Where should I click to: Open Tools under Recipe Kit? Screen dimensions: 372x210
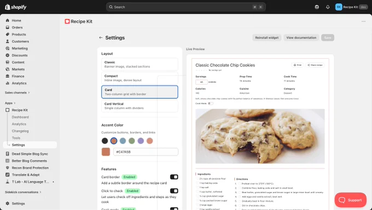(16, 138)
